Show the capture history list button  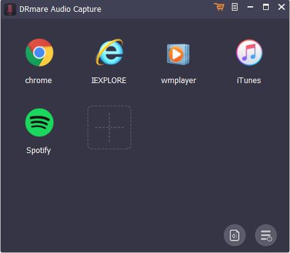(266, 235)
